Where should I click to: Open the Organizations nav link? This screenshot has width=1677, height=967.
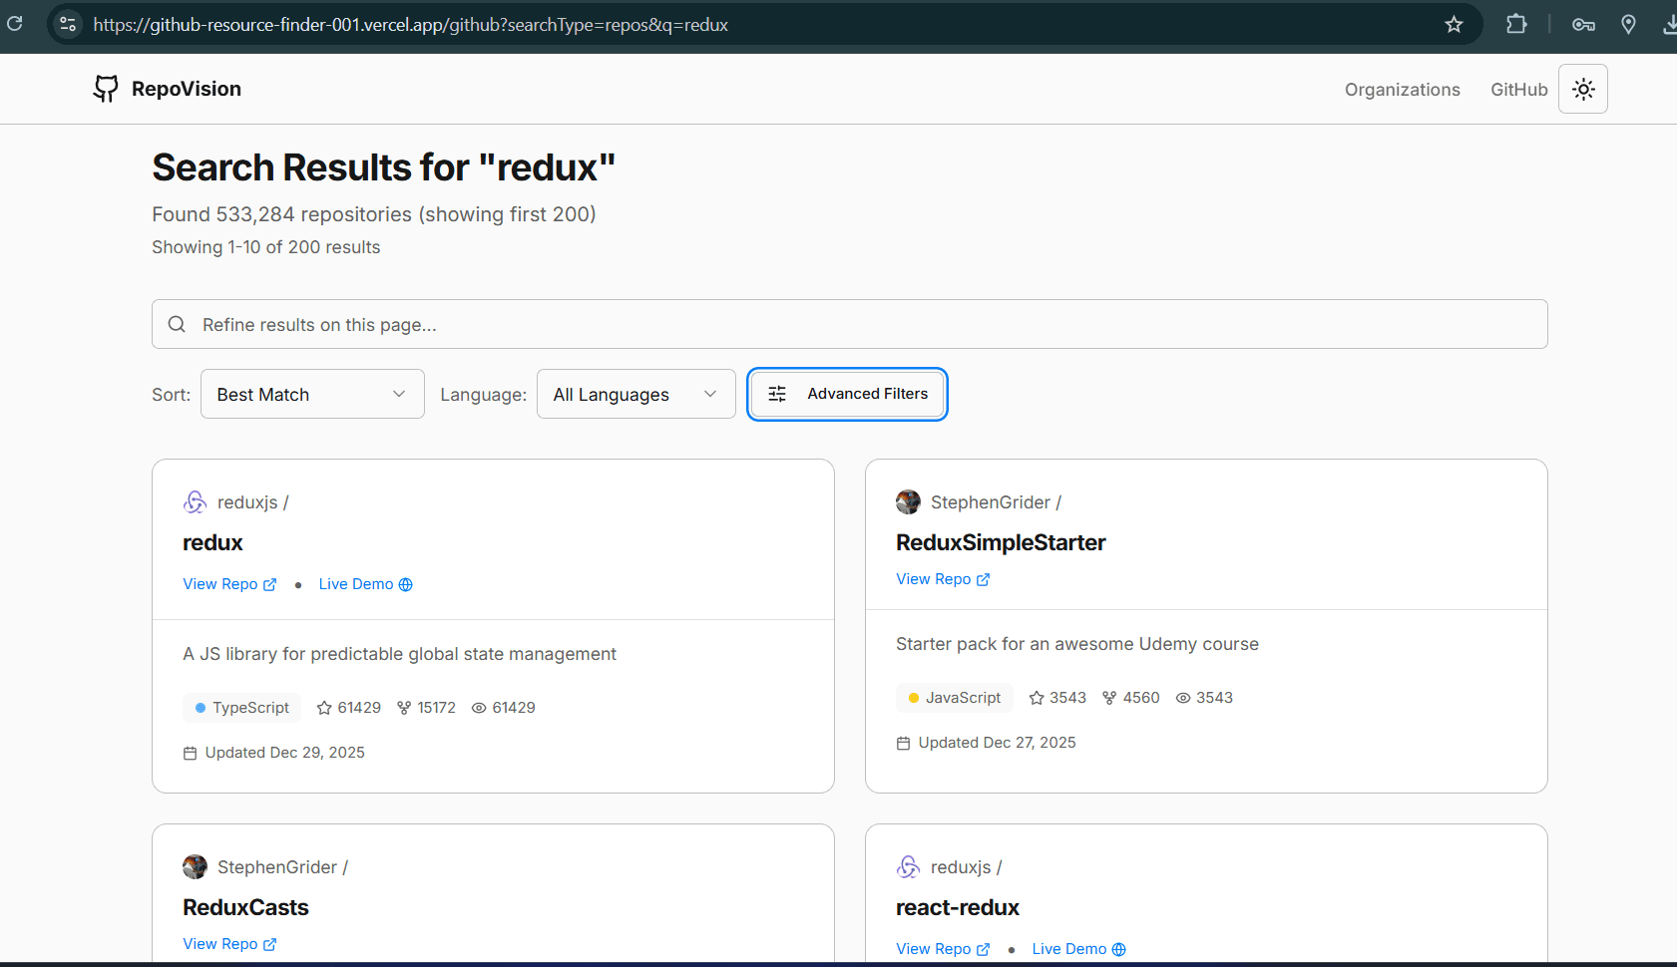1402,90
